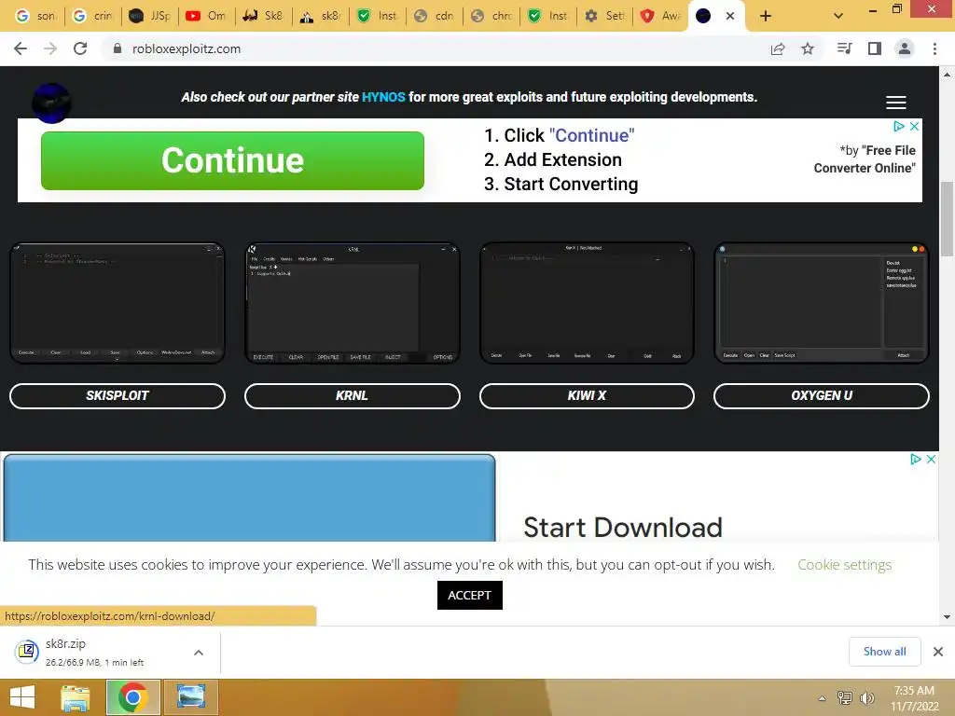Switch to the YouTube tab

[x=205, y=16]
